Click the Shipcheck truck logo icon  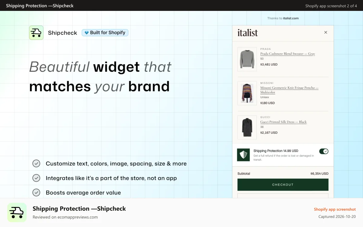36,33
